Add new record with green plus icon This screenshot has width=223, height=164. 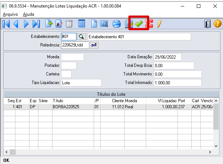pyautogui.click(x=49, y=23)
